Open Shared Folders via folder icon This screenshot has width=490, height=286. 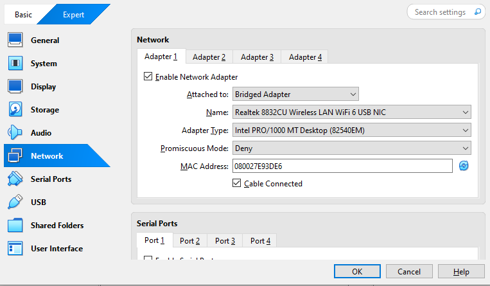(15, 226)
